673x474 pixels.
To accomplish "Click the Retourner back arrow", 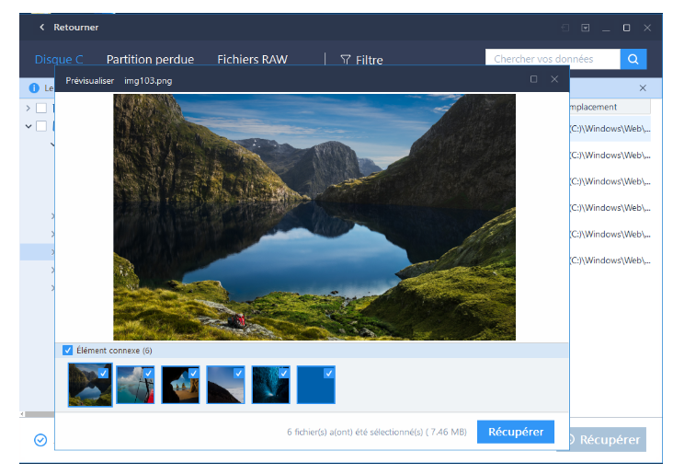I will point(41,28).
